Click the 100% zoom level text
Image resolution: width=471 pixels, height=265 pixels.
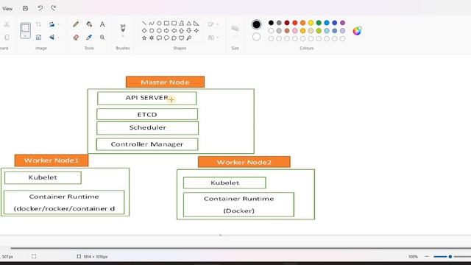pyautogui.click(x=413, y=257)
